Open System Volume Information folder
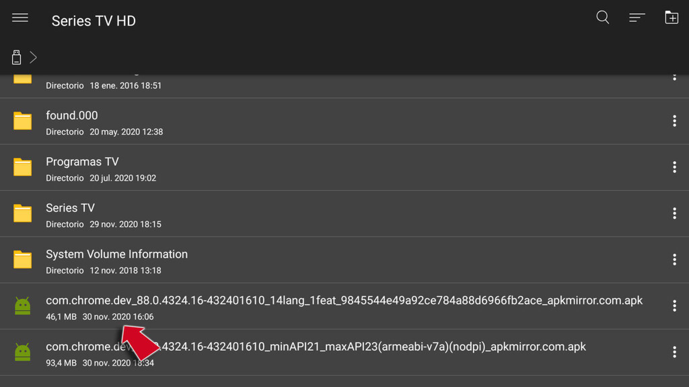Viewport: 689px width, 387px height. pyautogui.click(x=116, y=254)
